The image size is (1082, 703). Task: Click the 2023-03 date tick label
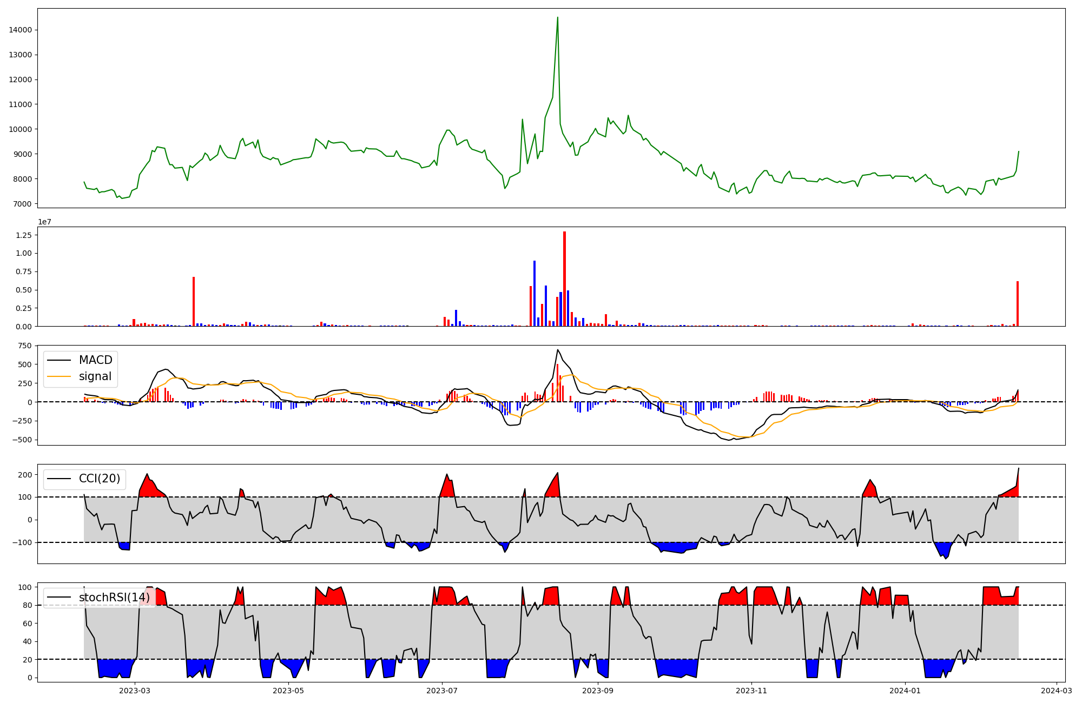(x=135, y=691)
